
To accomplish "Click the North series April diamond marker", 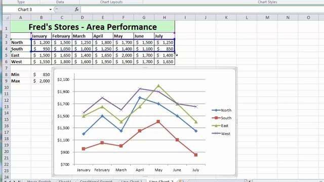I will [x=140, y=98].
